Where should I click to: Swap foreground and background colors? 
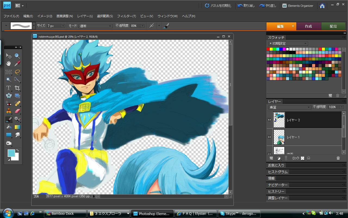click(x=18, y=150)
